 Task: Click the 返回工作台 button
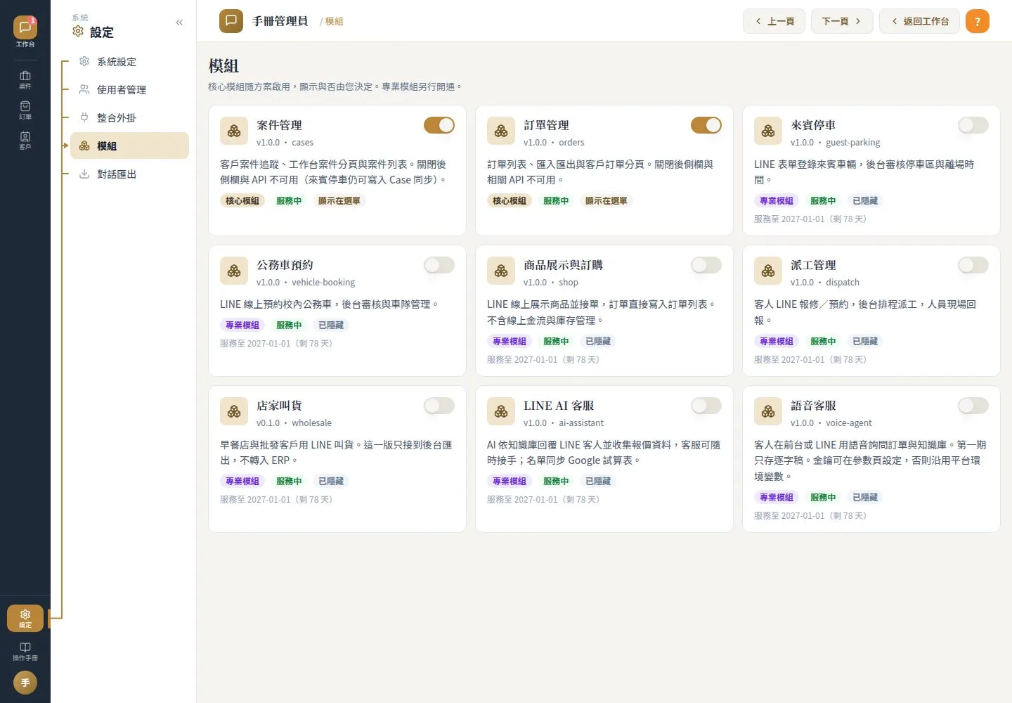[x=920, y=21]
